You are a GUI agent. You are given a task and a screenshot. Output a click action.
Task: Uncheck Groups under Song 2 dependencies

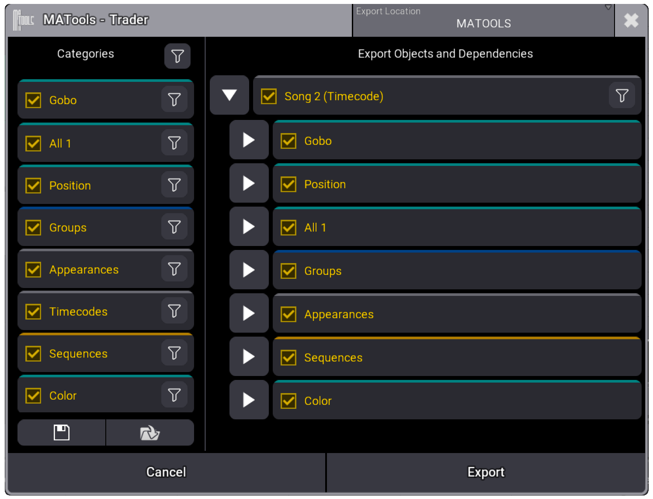click(288, 271)
